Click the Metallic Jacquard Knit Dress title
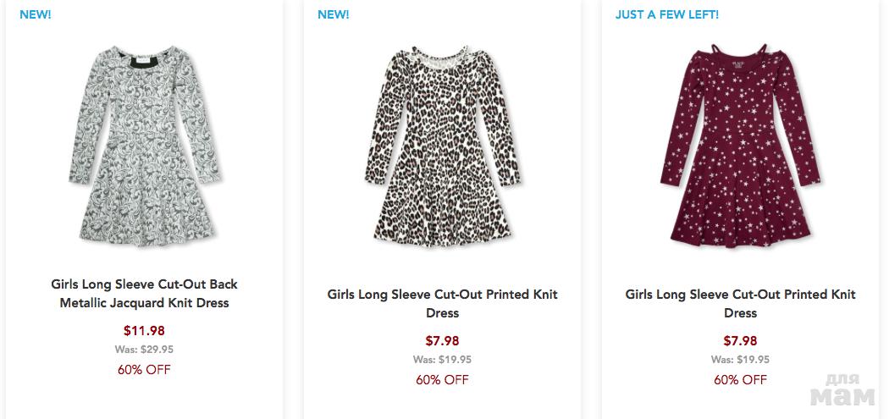Screen dimensions: 889x419 [x=144, y=294]
